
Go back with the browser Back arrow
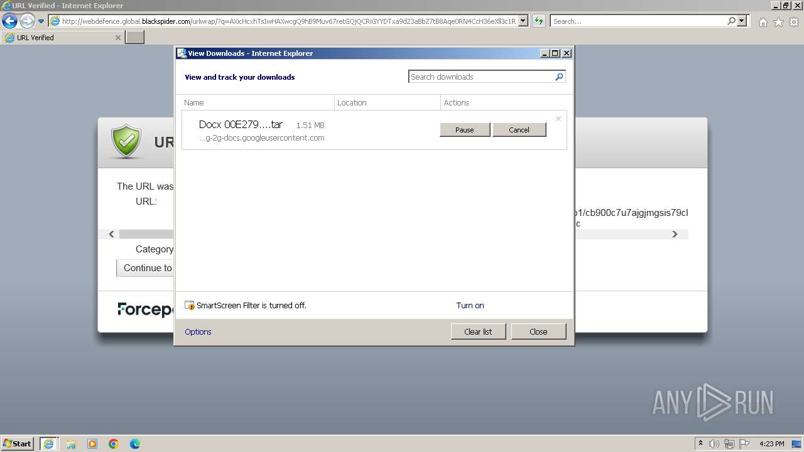pyautogui.click(x=9, y=21)
